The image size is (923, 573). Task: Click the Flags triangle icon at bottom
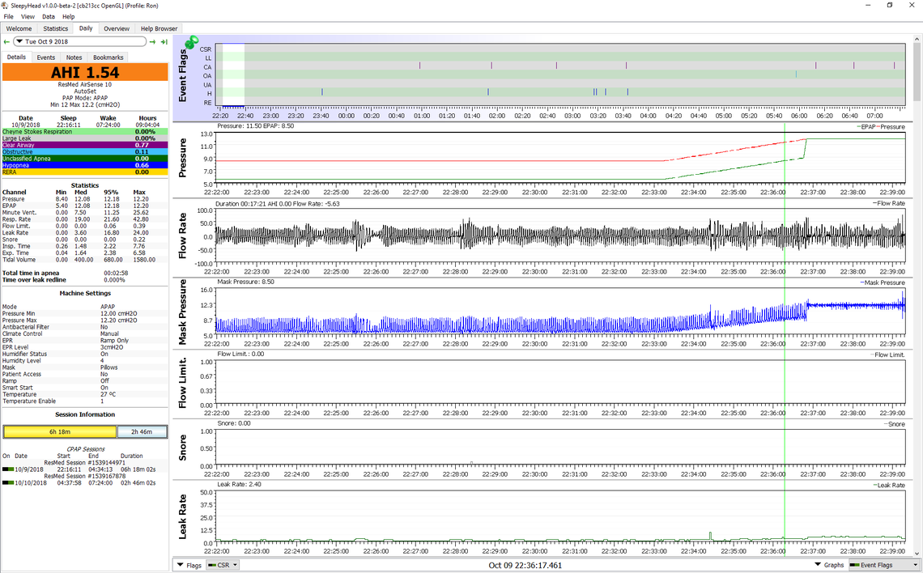point(179,565)
